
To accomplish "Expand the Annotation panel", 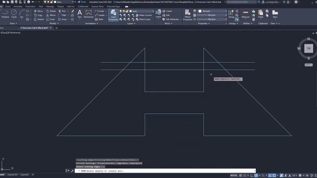I will click(91, 24).
